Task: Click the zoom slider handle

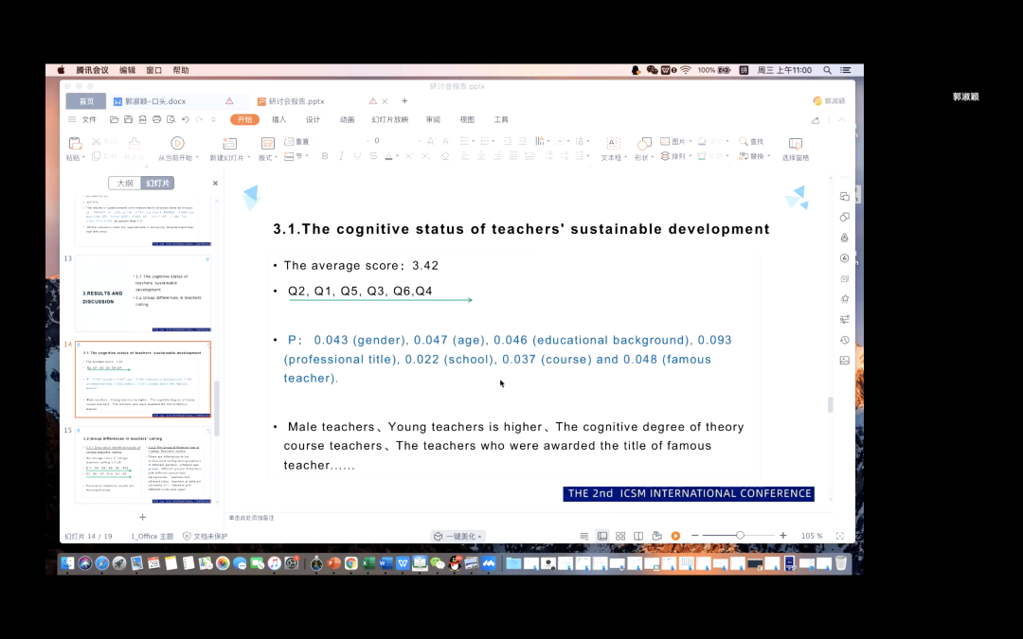Action: click(x=740, y=535)
